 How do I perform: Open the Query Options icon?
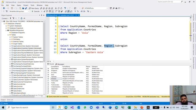pos(50,11)
